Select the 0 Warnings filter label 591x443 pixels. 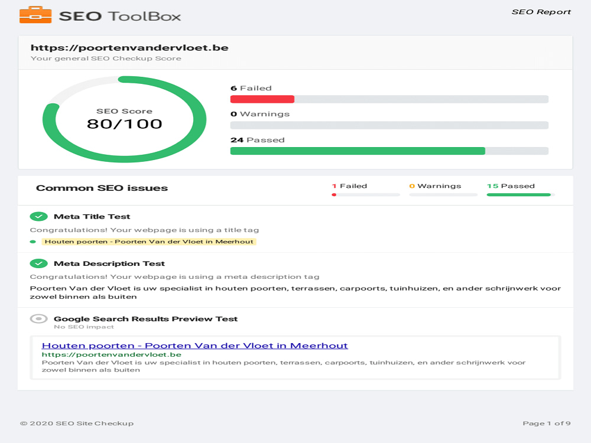(436, 186)
